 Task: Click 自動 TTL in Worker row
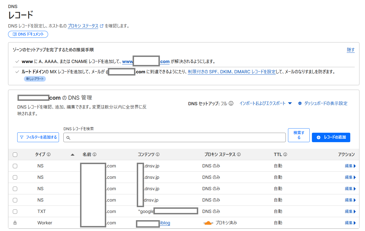(x=278, y=223)
